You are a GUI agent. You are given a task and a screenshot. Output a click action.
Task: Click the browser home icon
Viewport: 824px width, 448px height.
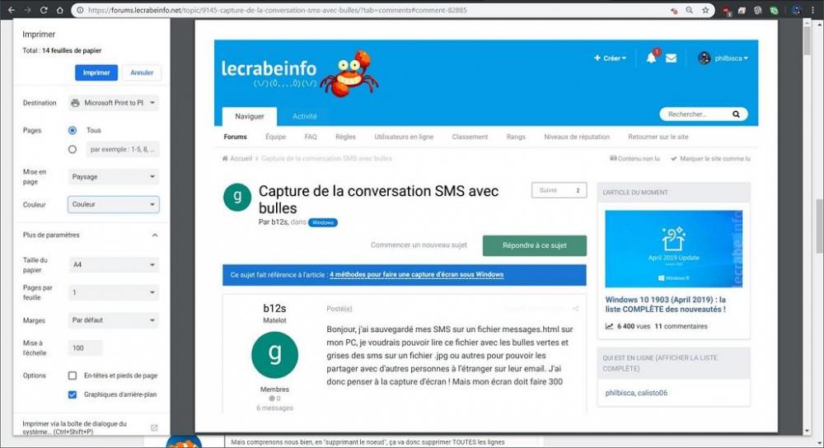coord(59,10)
